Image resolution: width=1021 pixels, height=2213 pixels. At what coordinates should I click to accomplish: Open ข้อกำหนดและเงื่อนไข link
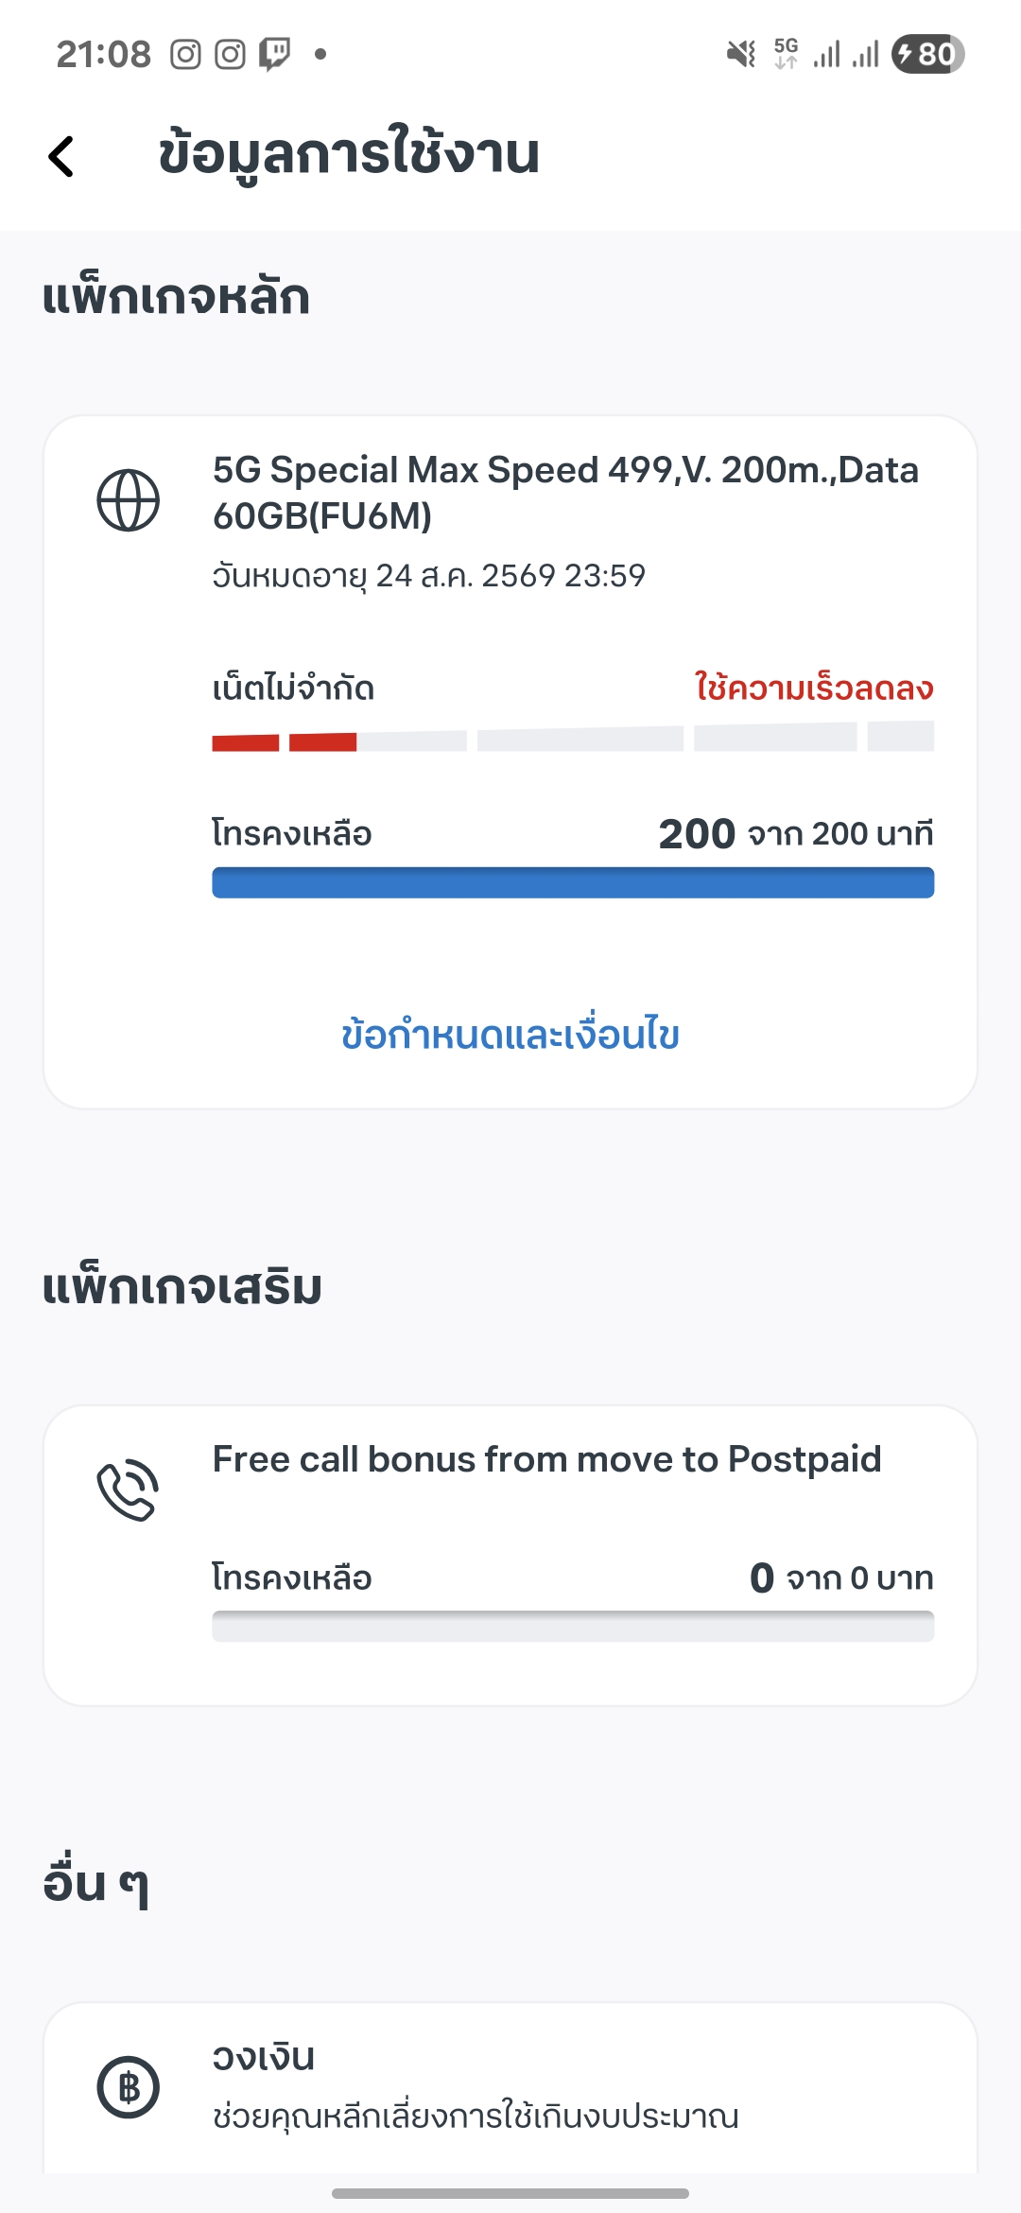510,1035
